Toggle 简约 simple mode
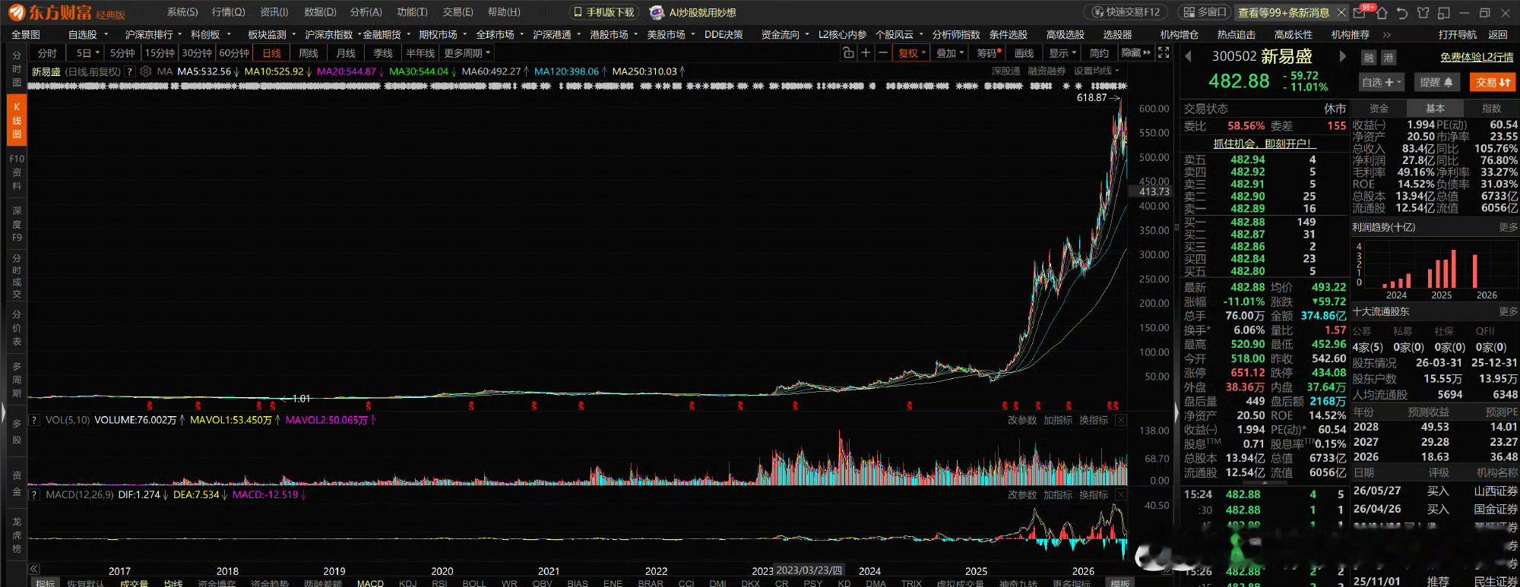Image resolution: width=1520 pixels, height=587 pixels. point(1099,53)
